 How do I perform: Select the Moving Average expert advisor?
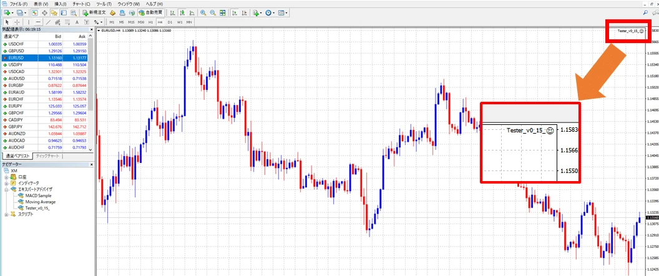[x=40, y=202]
